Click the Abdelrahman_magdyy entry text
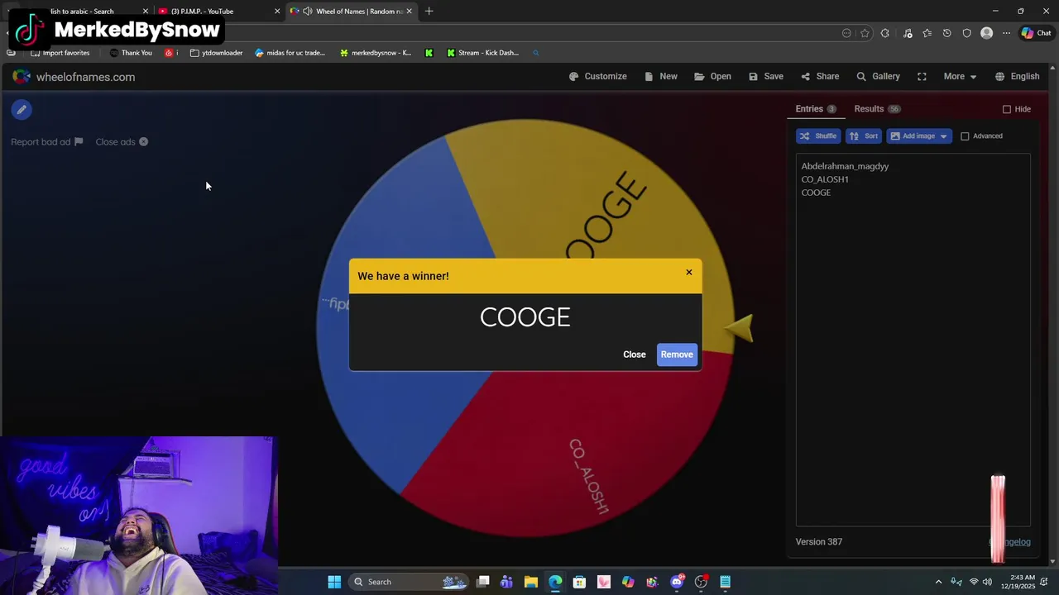1059x595 pixels. 845,166
